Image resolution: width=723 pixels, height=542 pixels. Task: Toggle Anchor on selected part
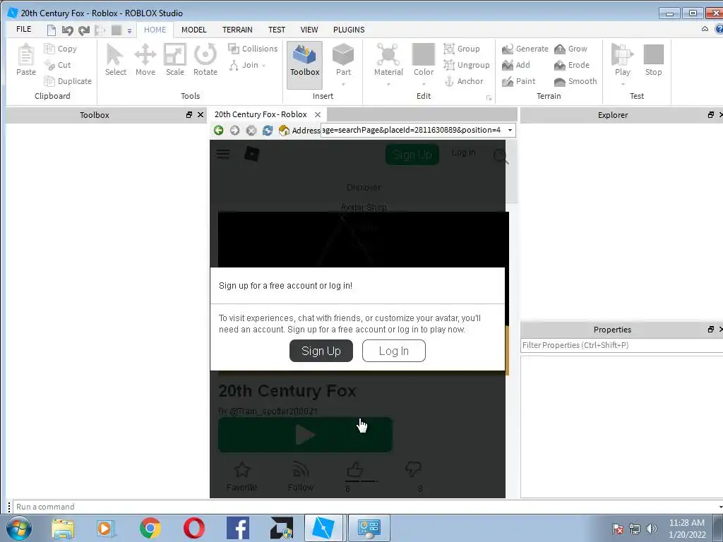click(463, 81)
